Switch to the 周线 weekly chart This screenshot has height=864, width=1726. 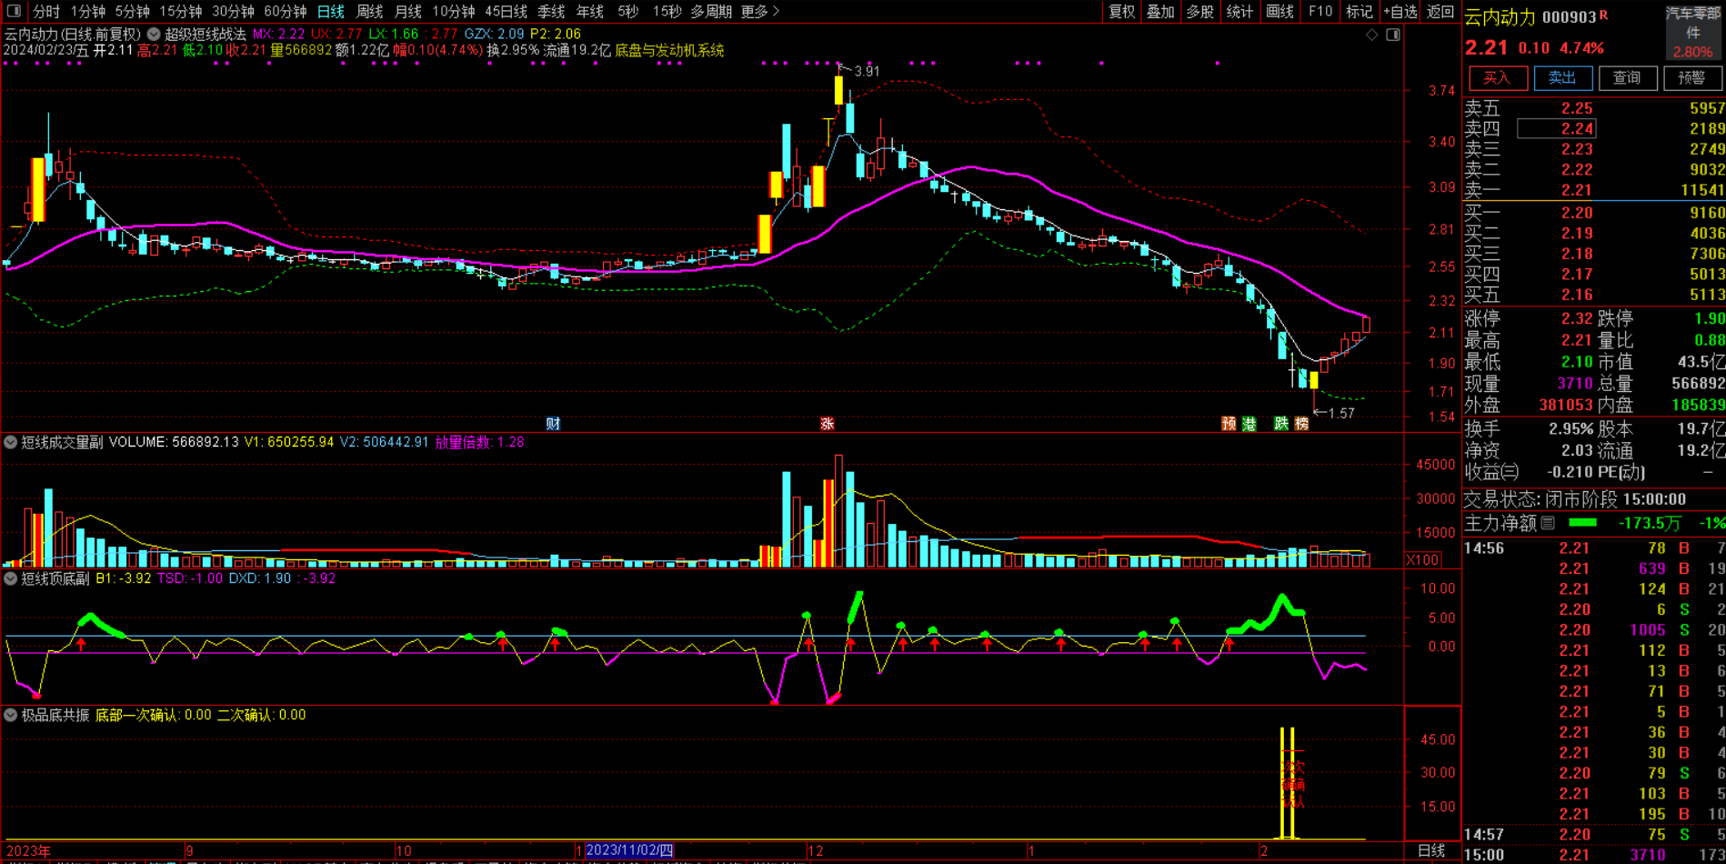(x=369, y=11)
